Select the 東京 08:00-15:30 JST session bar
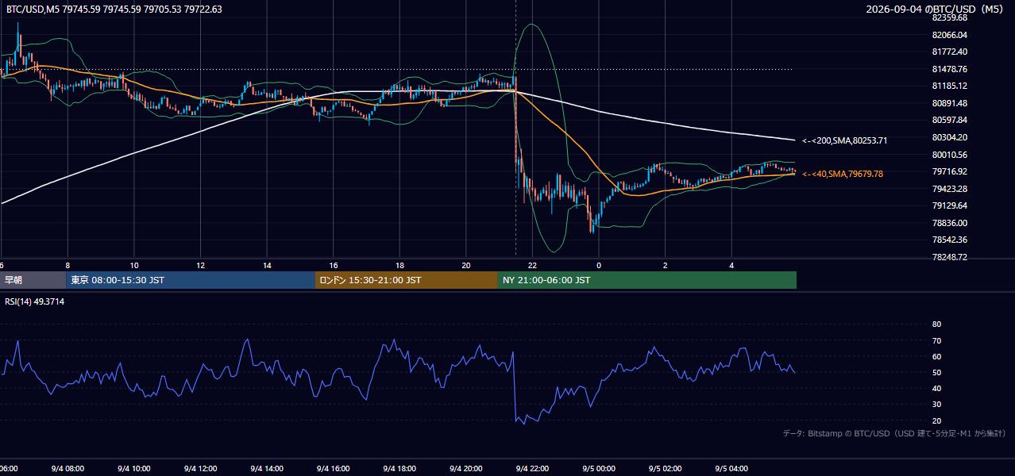Viewport: 1015px width, 476px height. click(191, 280)
